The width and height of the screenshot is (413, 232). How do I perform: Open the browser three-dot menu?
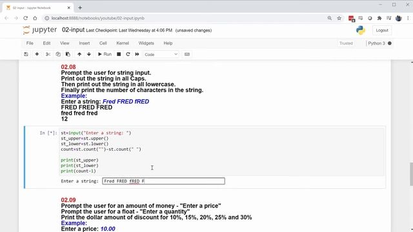click(408, 18)
